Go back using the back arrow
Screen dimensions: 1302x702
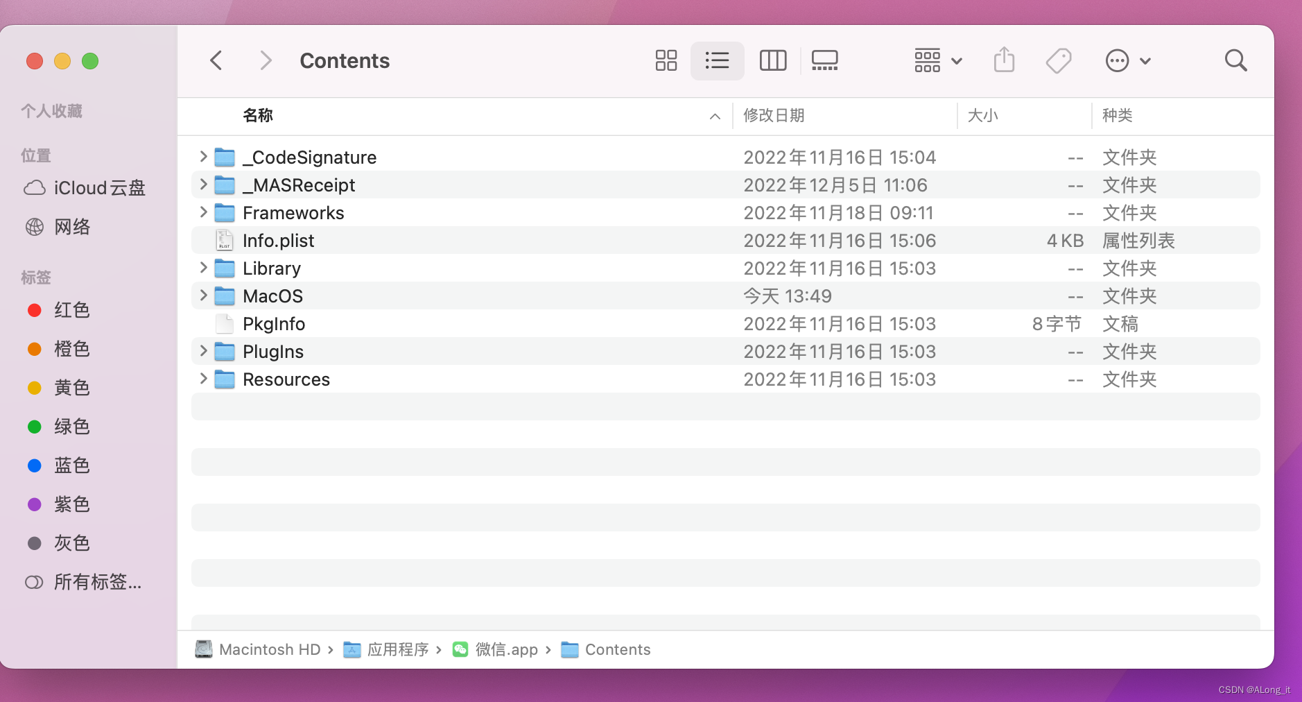coord(216,61)
